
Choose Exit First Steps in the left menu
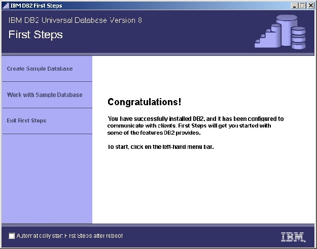pos(26,120)
